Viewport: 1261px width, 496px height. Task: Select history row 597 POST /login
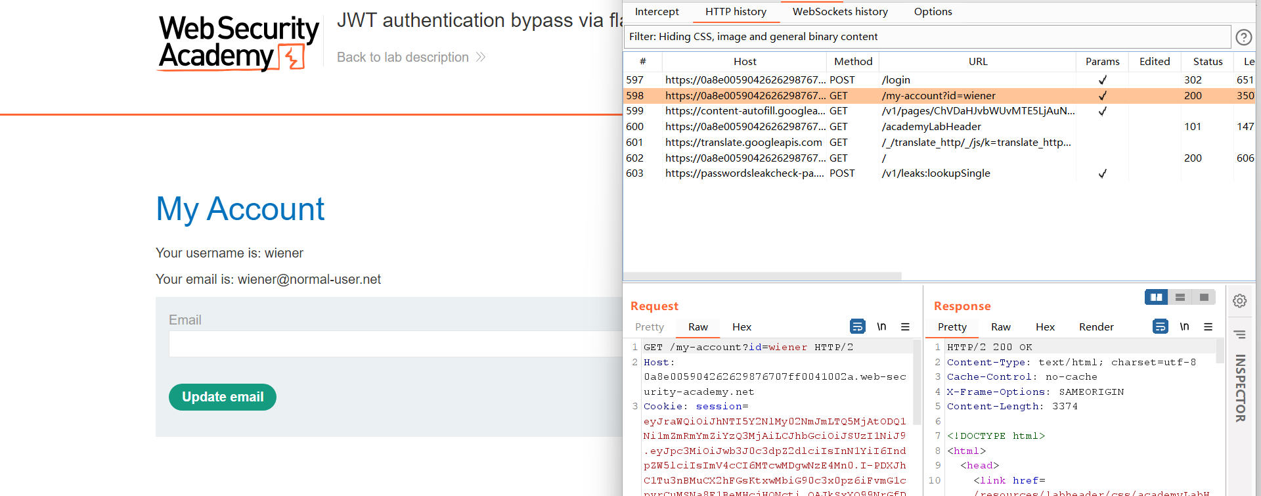coord(939,79)
